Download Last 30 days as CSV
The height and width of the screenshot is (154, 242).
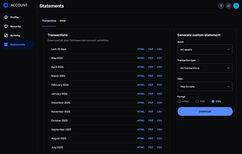[160, 49]
